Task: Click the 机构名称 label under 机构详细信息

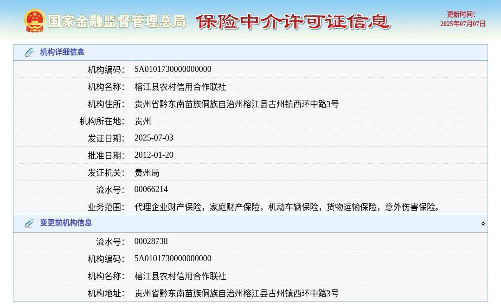Action: pyautogui.click(x=106, y=87)
